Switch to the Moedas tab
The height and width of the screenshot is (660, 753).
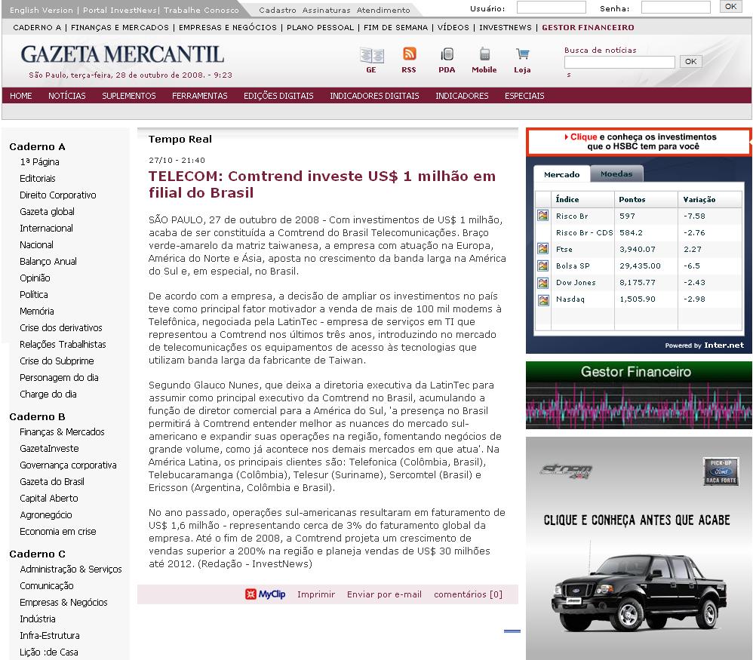tap(616, 174)
